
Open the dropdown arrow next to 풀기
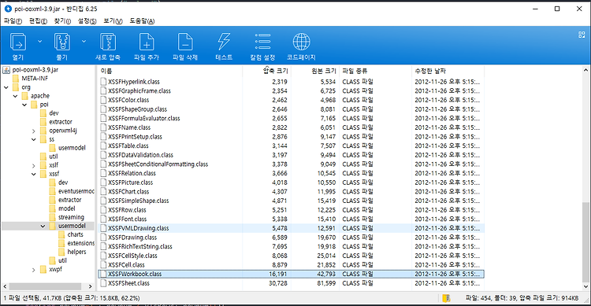tap(84, 42)
